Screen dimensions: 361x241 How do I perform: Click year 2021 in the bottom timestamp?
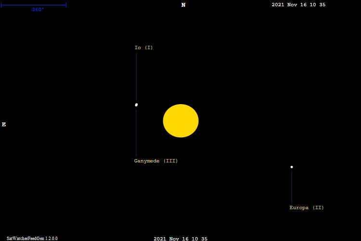160,239
